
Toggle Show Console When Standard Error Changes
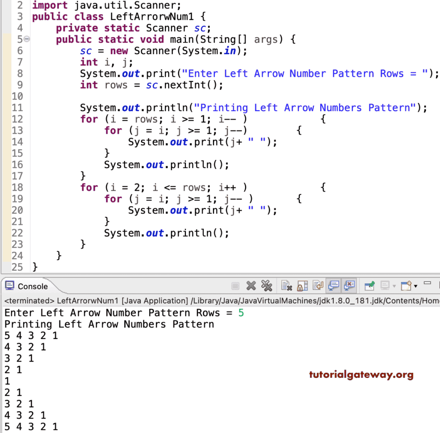pos(350,285)
